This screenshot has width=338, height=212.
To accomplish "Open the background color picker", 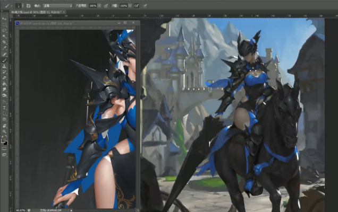I will coord(6,143).
